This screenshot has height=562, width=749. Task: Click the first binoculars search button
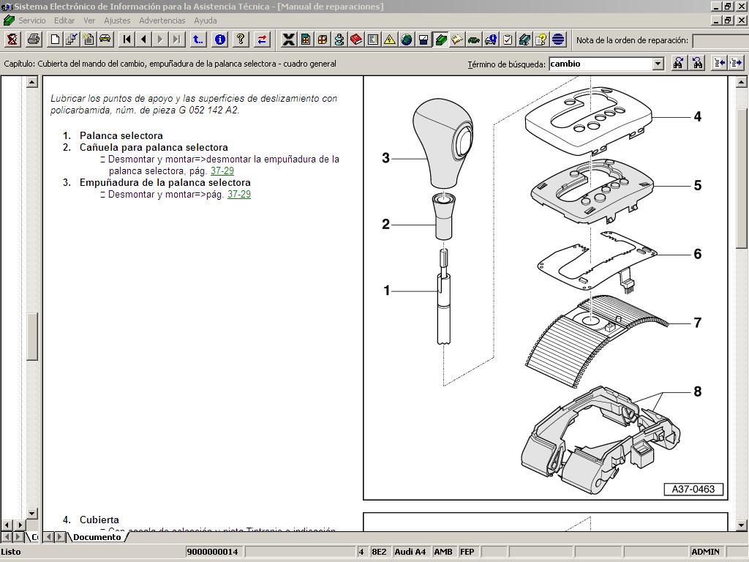(678, 64)
